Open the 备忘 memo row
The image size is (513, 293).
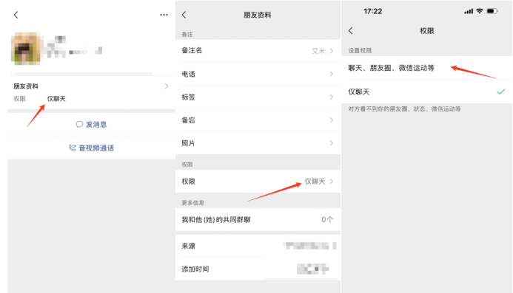[258, 120]
